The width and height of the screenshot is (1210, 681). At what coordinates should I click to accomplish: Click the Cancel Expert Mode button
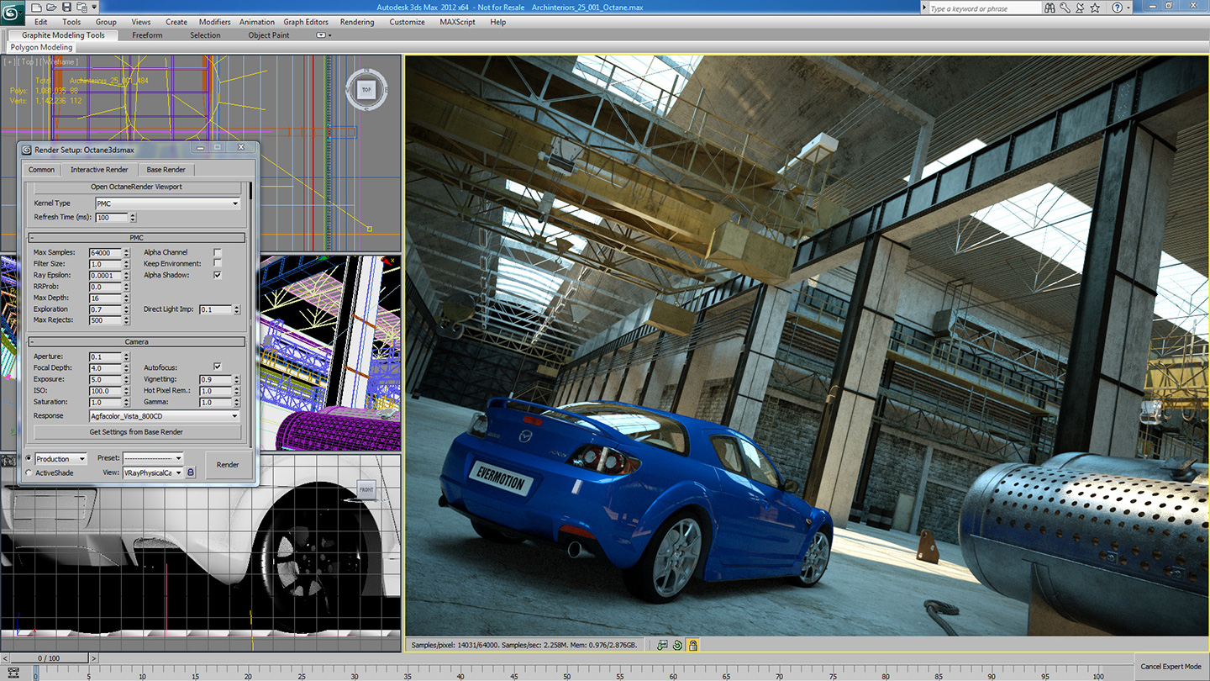click(1171, 667)
